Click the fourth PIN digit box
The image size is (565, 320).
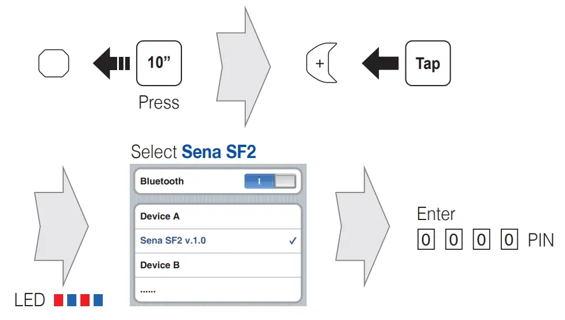tap(509, 240)
